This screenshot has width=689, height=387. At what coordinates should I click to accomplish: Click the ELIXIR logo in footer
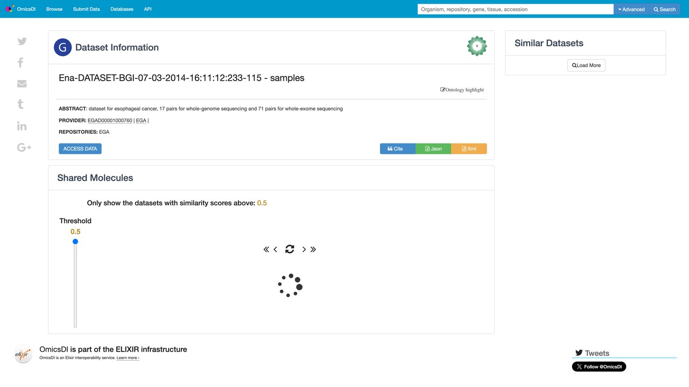click(x=23, y=354)
